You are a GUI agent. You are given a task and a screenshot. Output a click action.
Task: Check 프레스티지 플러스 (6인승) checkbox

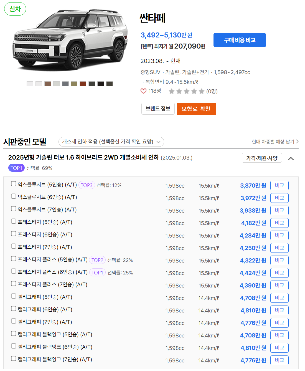[x=14, y=271]
